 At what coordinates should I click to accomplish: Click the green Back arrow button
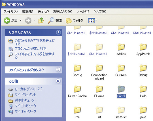pos(7,21)
